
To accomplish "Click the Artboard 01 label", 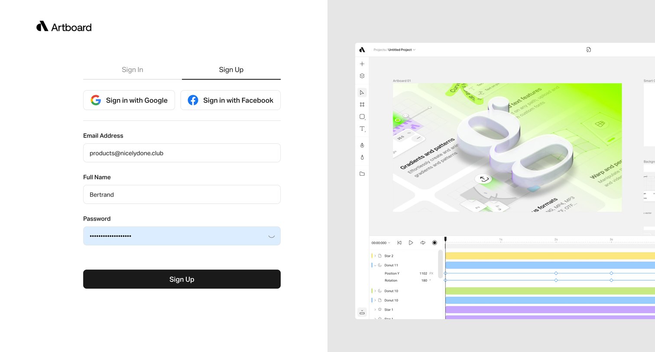I will [x=402, y=81].
